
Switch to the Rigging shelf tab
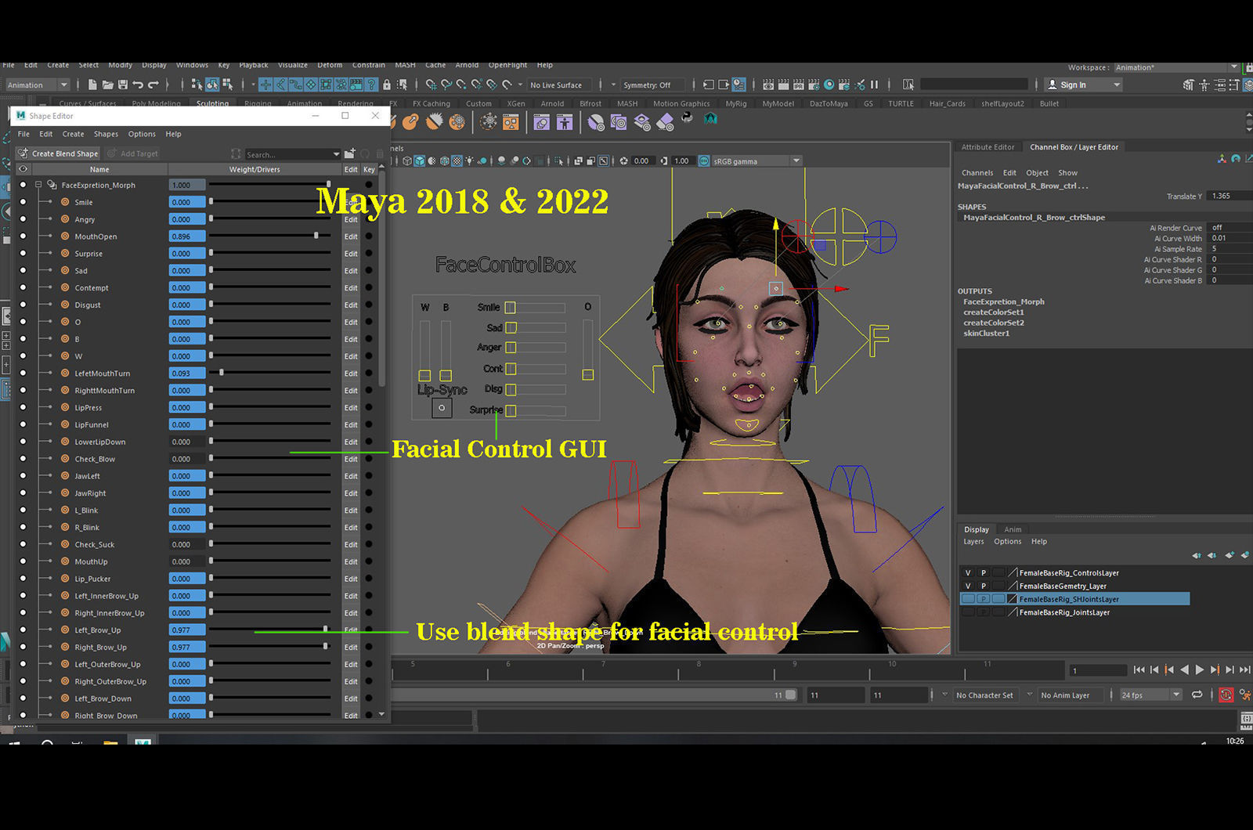258,103
